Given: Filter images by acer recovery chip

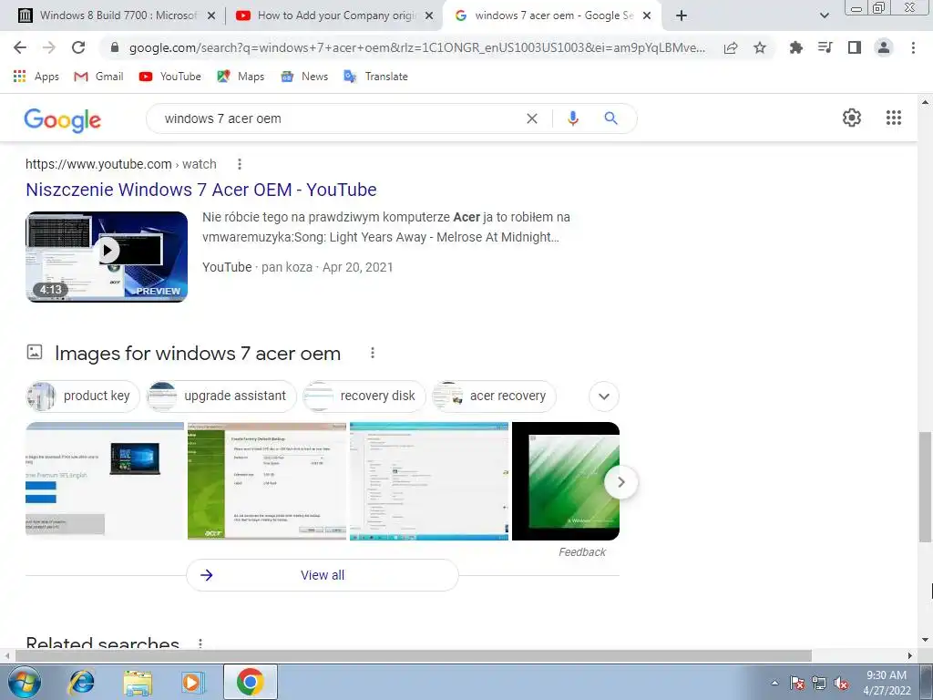Looking at the screenshot, I should click(x=494, y=396).
